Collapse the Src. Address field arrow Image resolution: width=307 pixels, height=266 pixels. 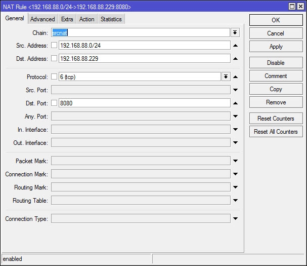pos(235,46)
